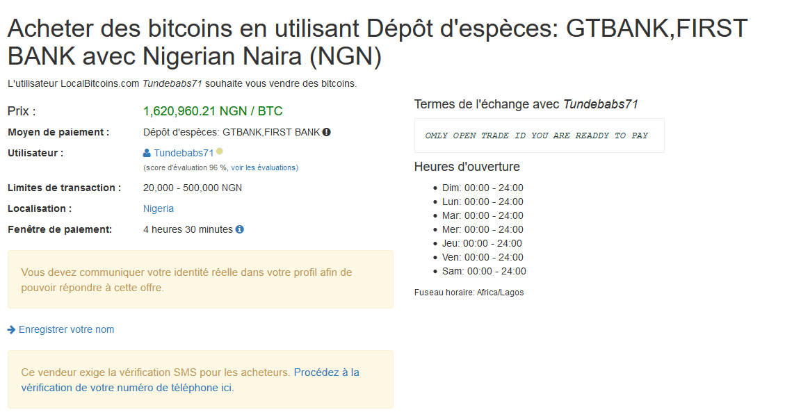The height and width of the screenshot is (419, 785).
Task: Select the Fuseau horaire: Africa/Lagos label
Action: coord(469,292)
